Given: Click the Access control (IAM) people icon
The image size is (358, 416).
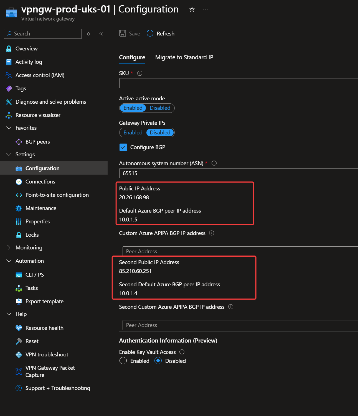Looking at the screenshot, I should click(9, 75).
